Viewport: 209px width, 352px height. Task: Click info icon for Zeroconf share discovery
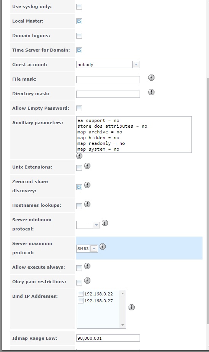pos(87,185)
